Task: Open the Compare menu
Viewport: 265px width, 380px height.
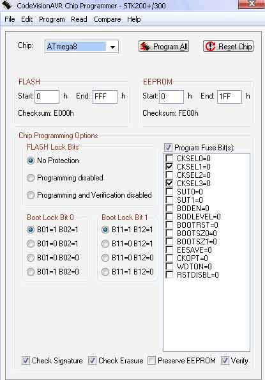Action: point(107,19)
